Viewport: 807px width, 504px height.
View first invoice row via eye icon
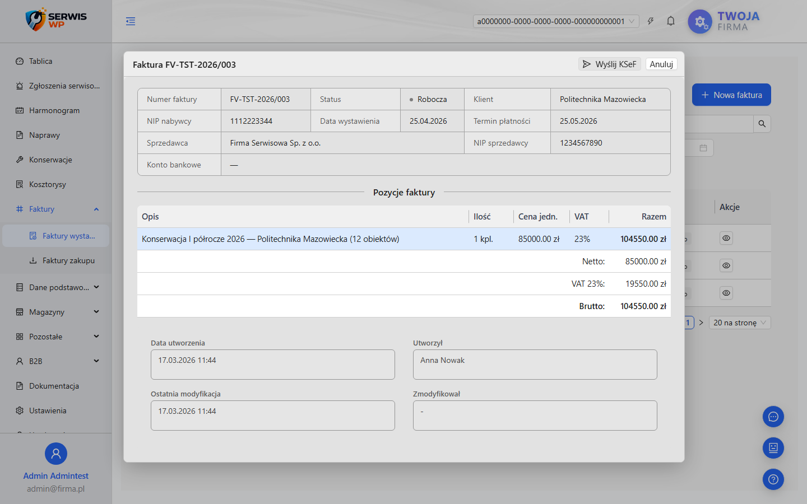click(x=726, y=238)
